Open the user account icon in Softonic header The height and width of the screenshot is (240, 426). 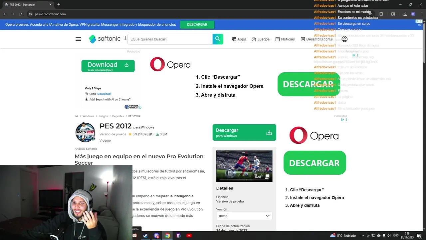click(x=344, y=39)
